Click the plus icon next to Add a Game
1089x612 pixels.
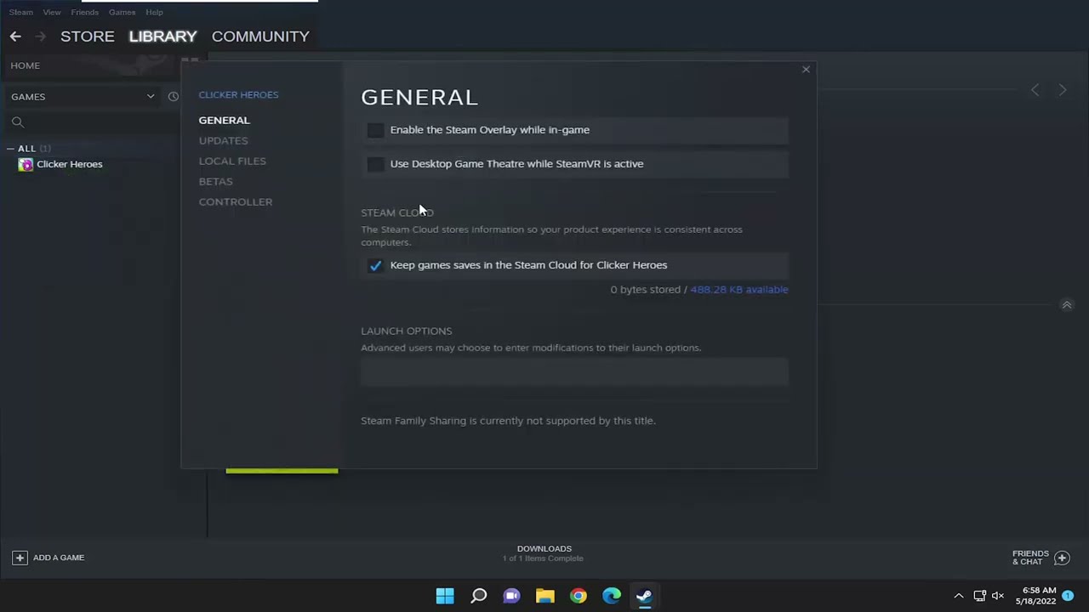[x=20, y=558]
